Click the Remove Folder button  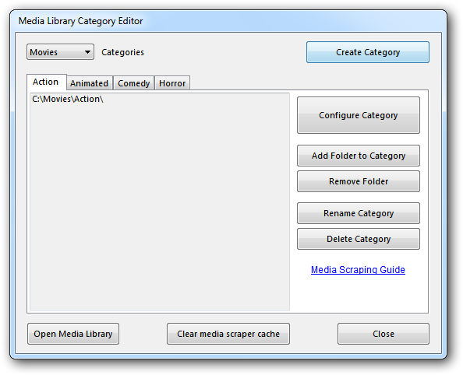click(x=359, y=181)
